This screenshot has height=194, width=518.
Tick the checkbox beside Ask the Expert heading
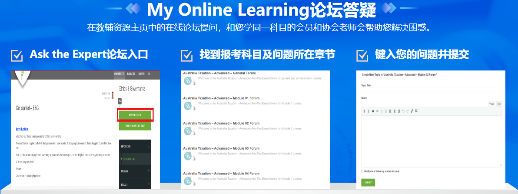17,56
